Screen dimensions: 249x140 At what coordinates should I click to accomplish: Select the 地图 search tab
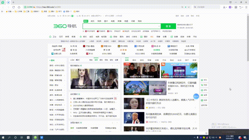(x=126, y=21)
